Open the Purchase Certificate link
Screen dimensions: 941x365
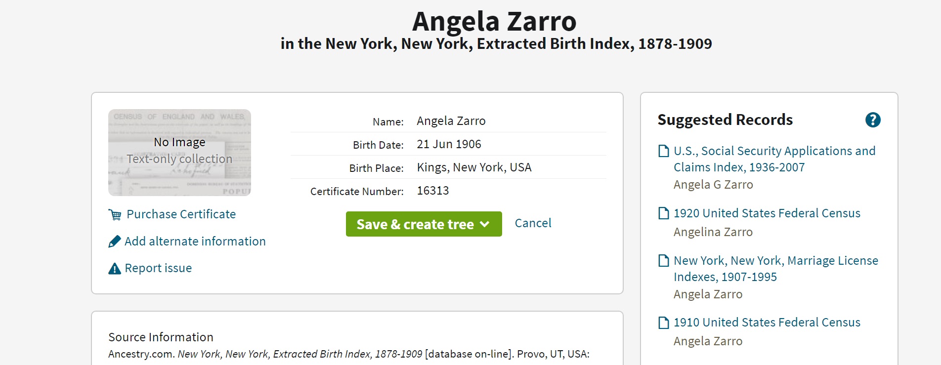point(181,214)
